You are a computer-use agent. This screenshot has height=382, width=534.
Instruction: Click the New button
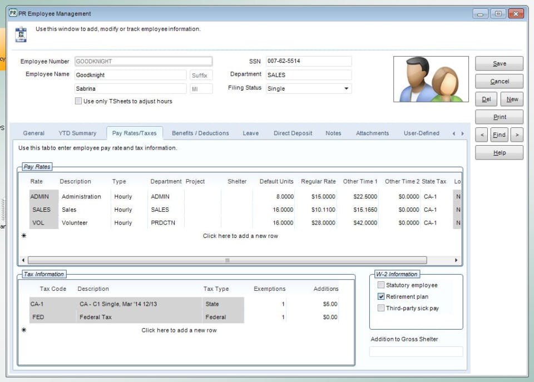point(512,99)
